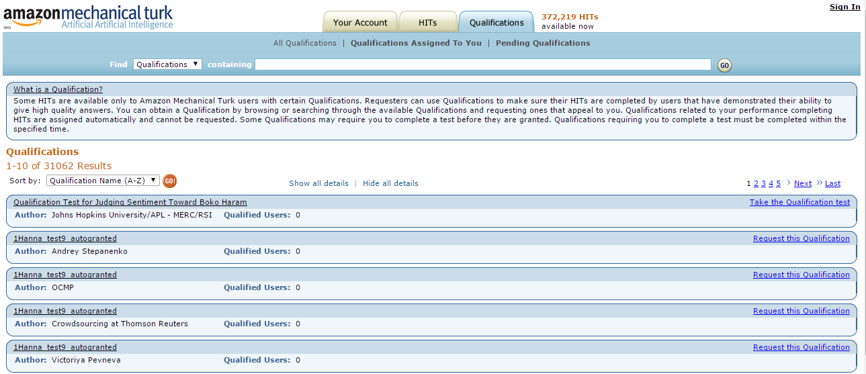Click Show all details
Image resolution: width=866 pixels, height=374 pixels.
click(318, 183)
